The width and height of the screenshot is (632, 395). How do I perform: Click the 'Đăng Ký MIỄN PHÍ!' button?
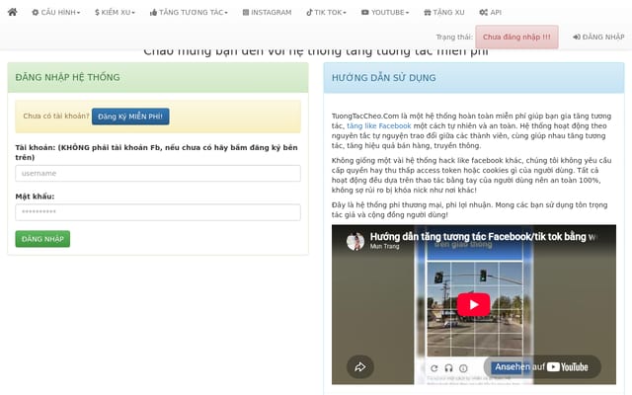130,117
